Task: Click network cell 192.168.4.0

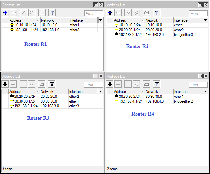Action: point(159,101)
